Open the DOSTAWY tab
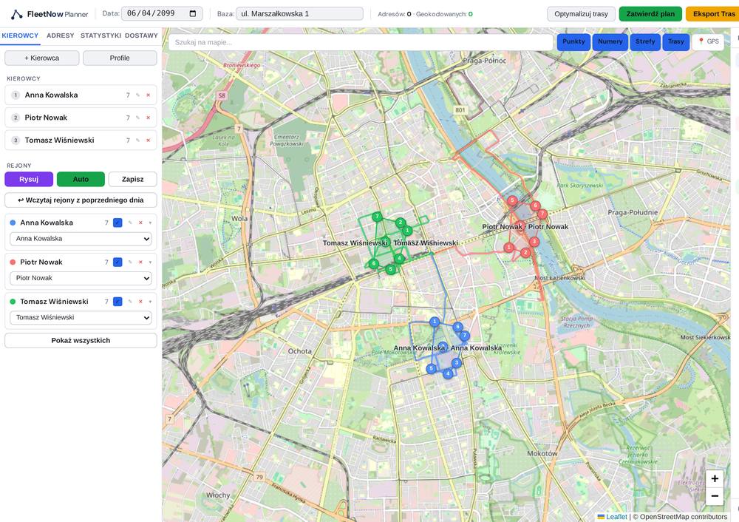 pos(141,35)
